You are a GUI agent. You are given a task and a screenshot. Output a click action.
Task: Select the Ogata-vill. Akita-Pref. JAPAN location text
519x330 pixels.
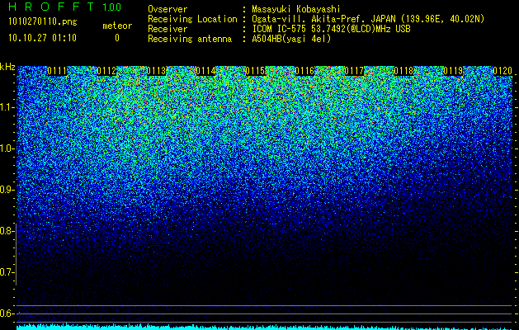point(368,19)
